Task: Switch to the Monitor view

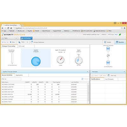Action: click(x=120, y=42)
